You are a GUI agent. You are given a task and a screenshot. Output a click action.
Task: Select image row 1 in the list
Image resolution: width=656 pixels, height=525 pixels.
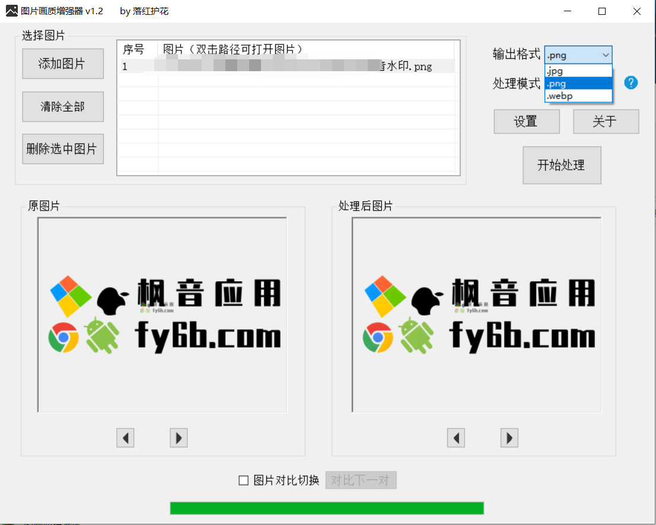(x=288, y=66)
